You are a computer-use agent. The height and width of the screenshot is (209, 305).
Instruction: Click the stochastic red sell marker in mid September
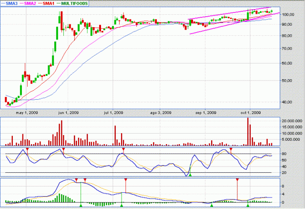point(231,149)
